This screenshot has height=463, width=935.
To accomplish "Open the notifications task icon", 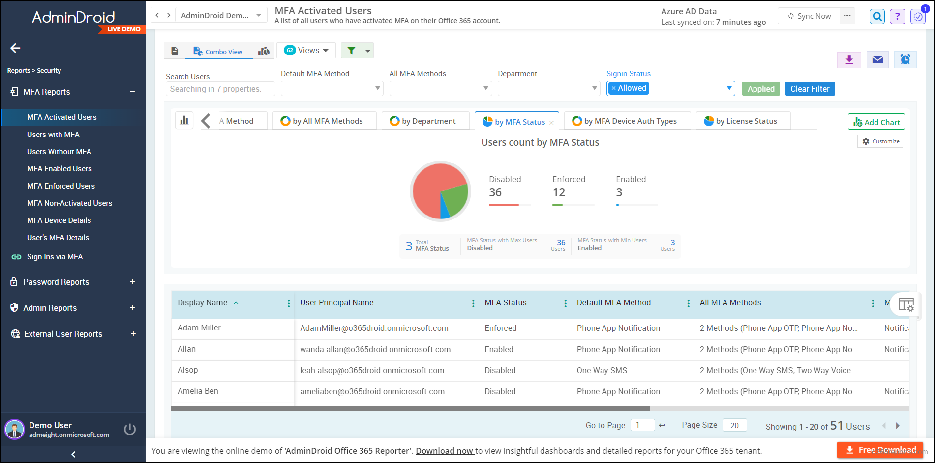I will tap(918, 17).
